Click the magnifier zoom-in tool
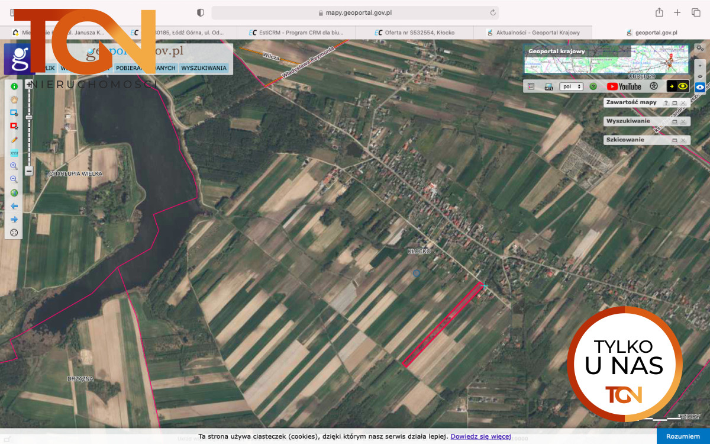Screen dimensions: 710x444 tap(14, 166)
